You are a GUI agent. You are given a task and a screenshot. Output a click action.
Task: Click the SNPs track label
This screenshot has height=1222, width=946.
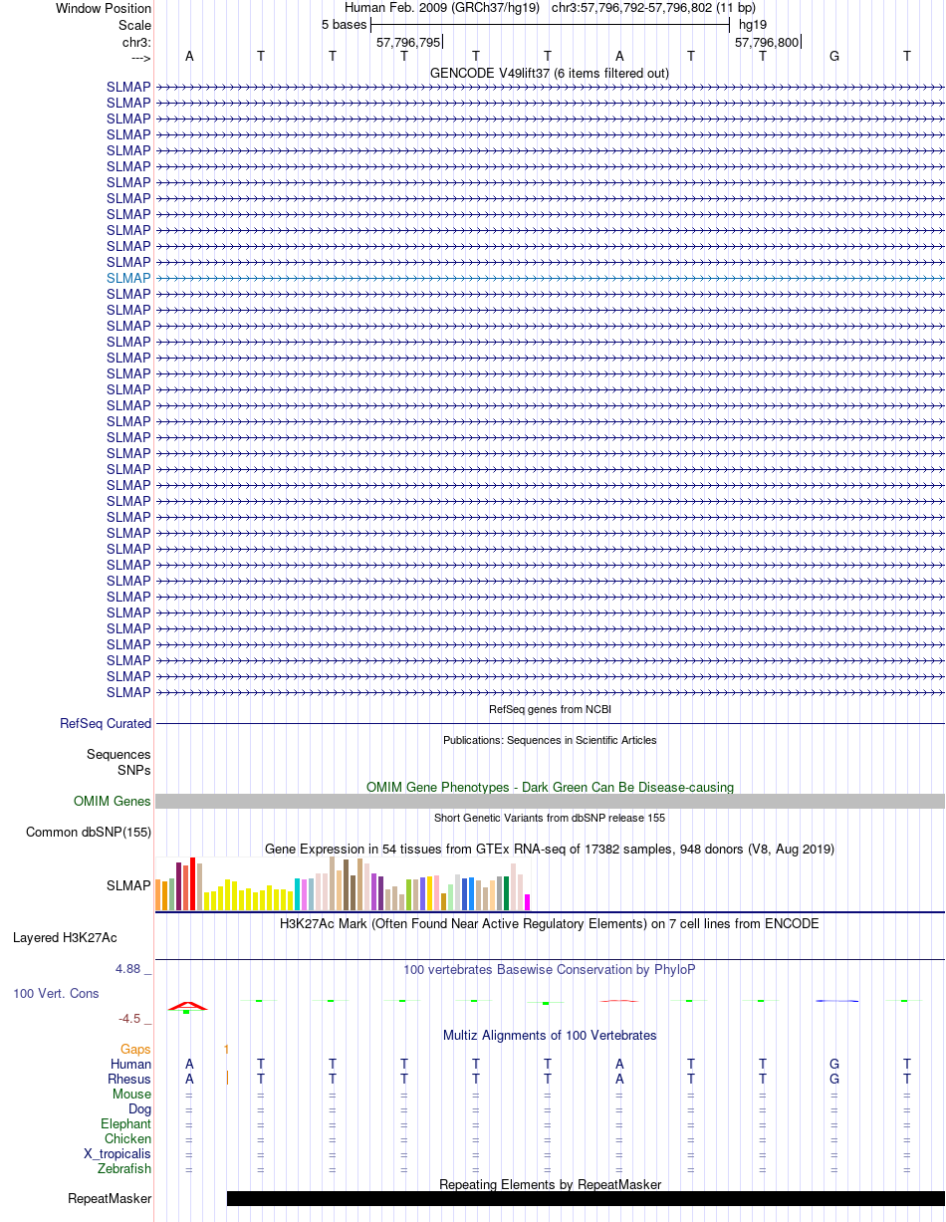134,770
